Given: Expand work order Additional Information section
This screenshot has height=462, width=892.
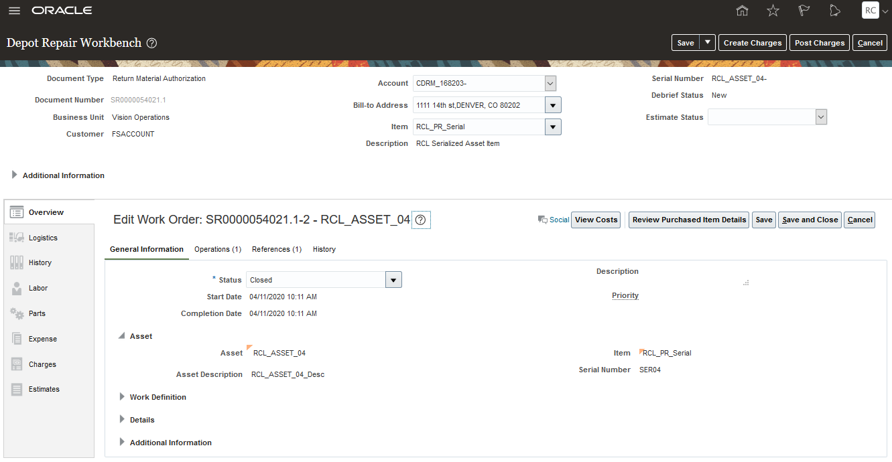Looking at the screenshot, I should (122, 442).
